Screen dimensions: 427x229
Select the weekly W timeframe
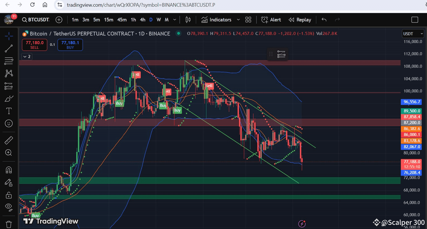pyautogui.click(x=159, y=20)
